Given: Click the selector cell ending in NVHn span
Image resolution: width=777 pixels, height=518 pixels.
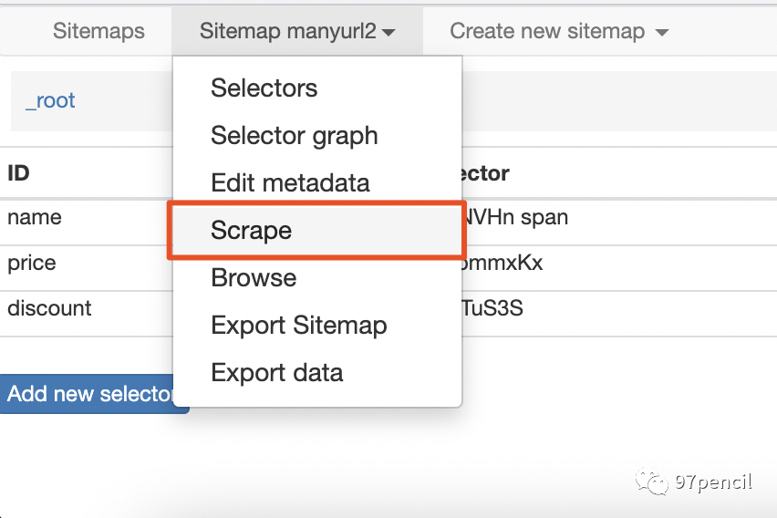Looking at the screenshot, I should tap(516, 218).
